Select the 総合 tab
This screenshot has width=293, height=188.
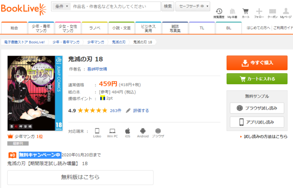coord(14,28)
